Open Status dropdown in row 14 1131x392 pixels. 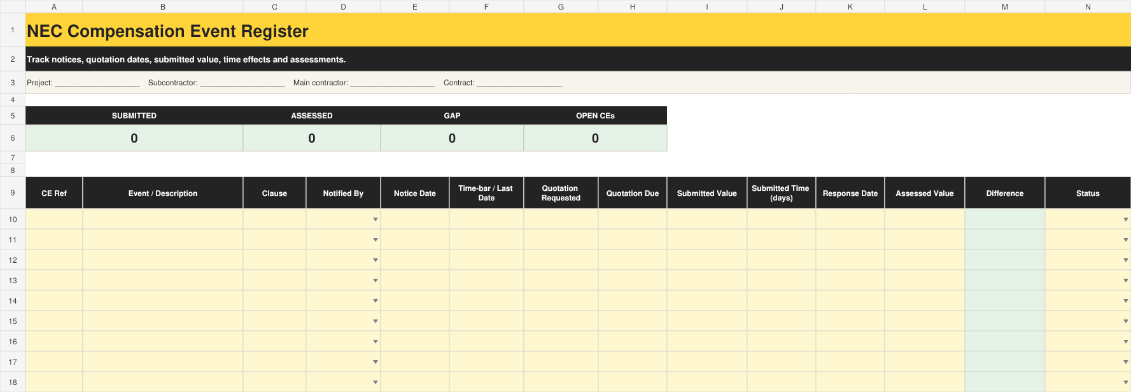coord(1125,301)
